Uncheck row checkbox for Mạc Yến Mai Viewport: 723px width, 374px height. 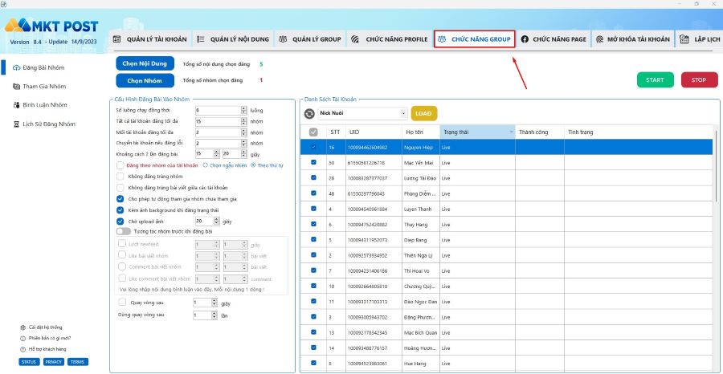click(313, 163)
